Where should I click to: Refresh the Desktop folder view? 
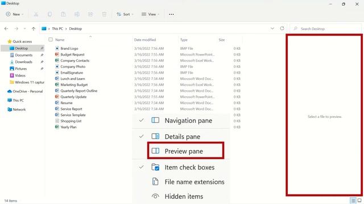[x=282, y=28]
